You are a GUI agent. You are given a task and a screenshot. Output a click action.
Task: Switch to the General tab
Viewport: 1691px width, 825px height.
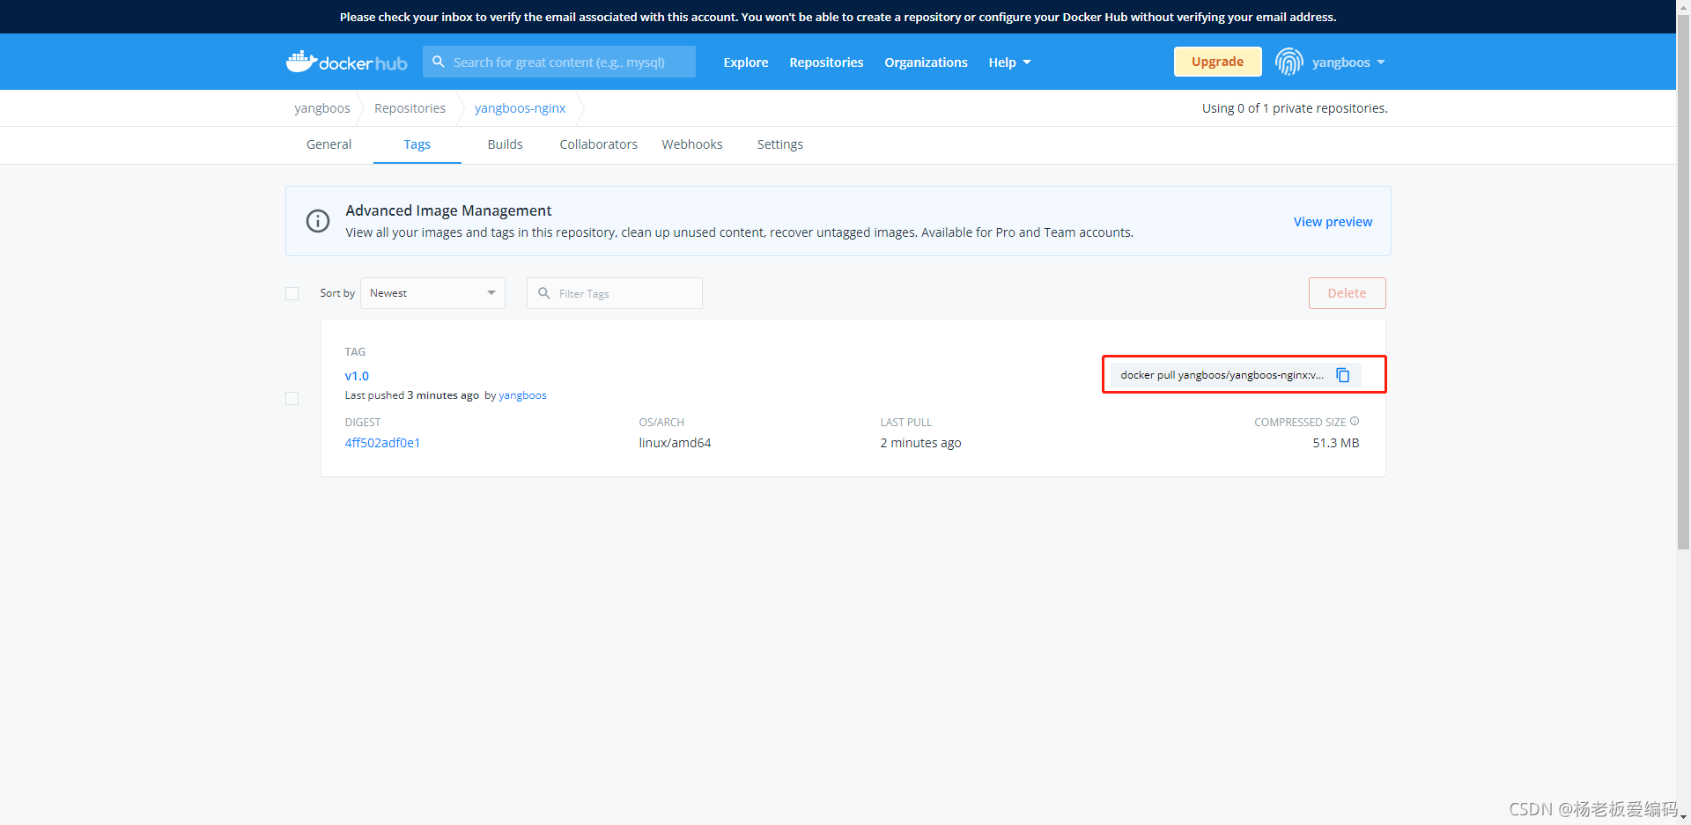tap(329, 144)
